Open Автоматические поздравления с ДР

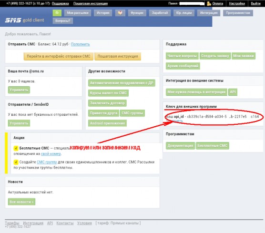(122, 83)
